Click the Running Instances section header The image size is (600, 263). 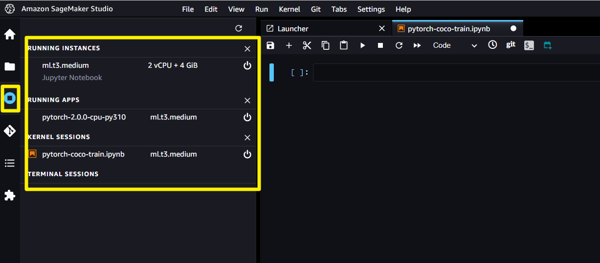click(x=64, y=48)
